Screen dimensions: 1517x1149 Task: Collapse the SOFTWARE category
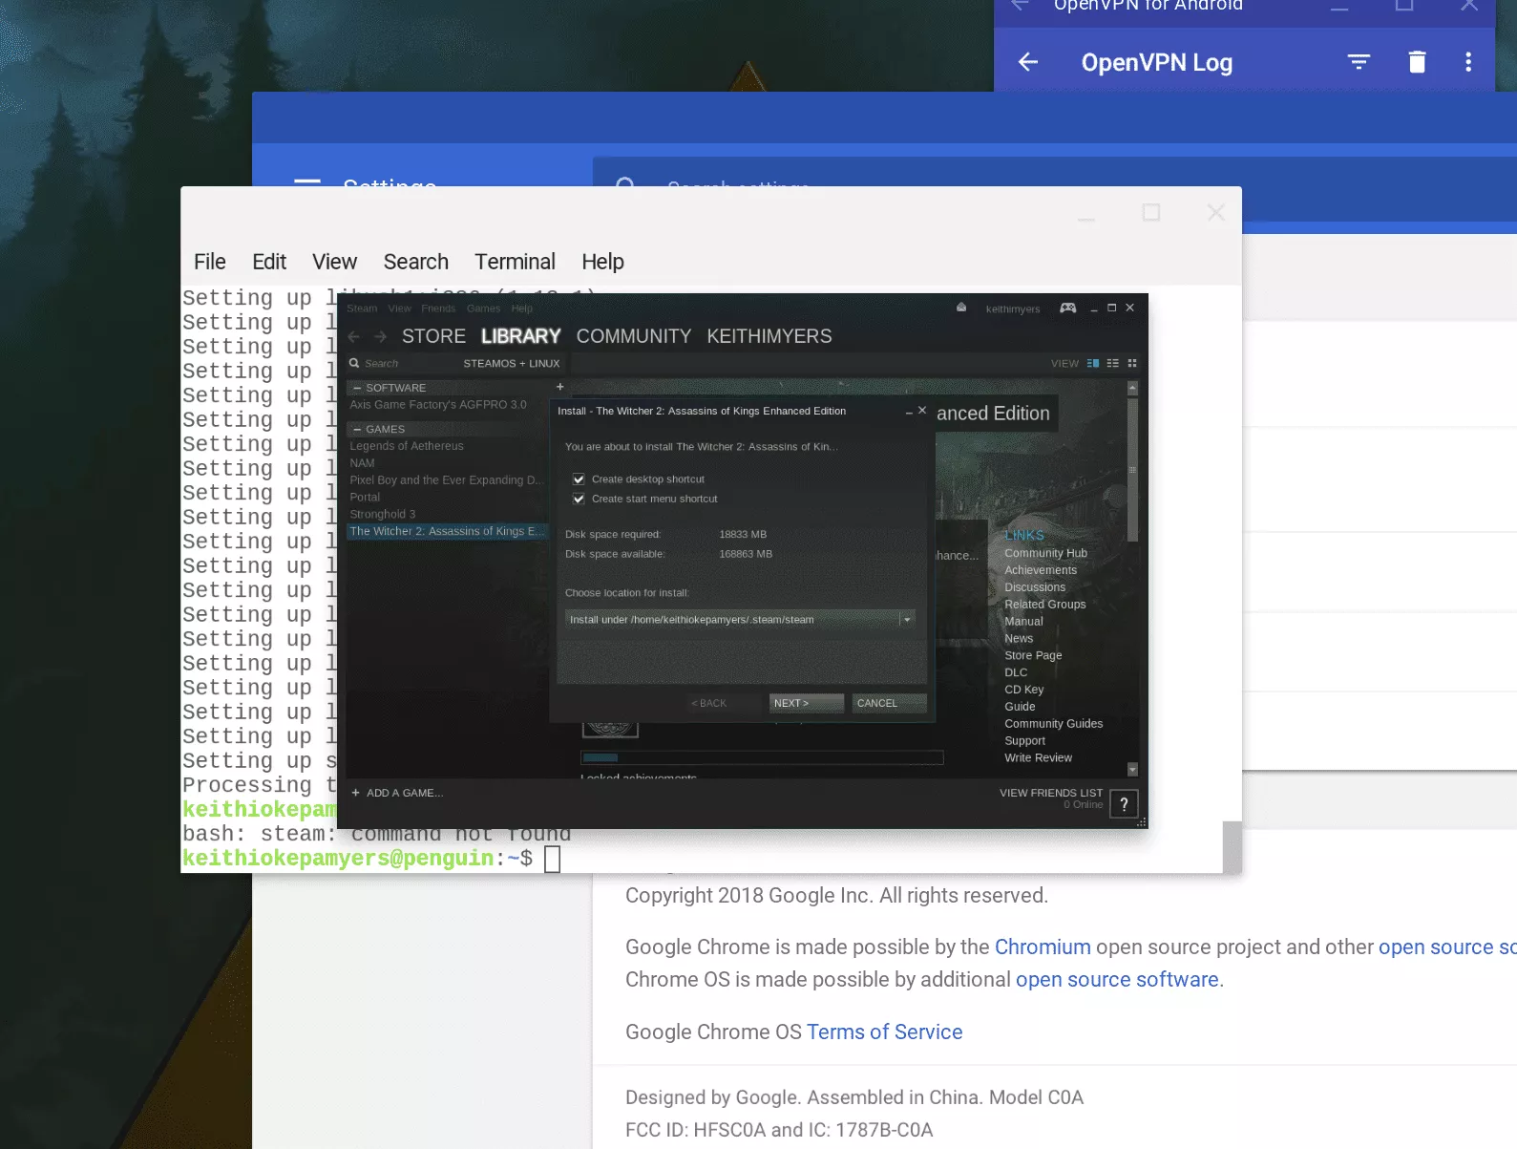click(x=357, y=389)
